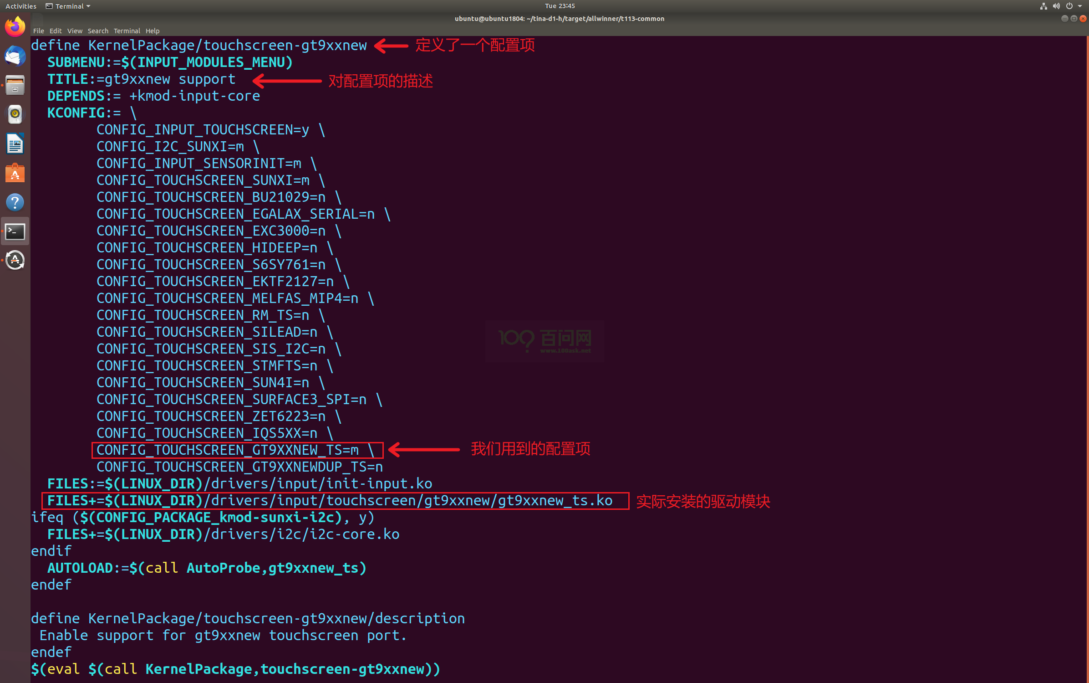Image resolution: width=1089 pixels, height=683 pixels.
Task: Click the Activities button
Action: (21, 6)
